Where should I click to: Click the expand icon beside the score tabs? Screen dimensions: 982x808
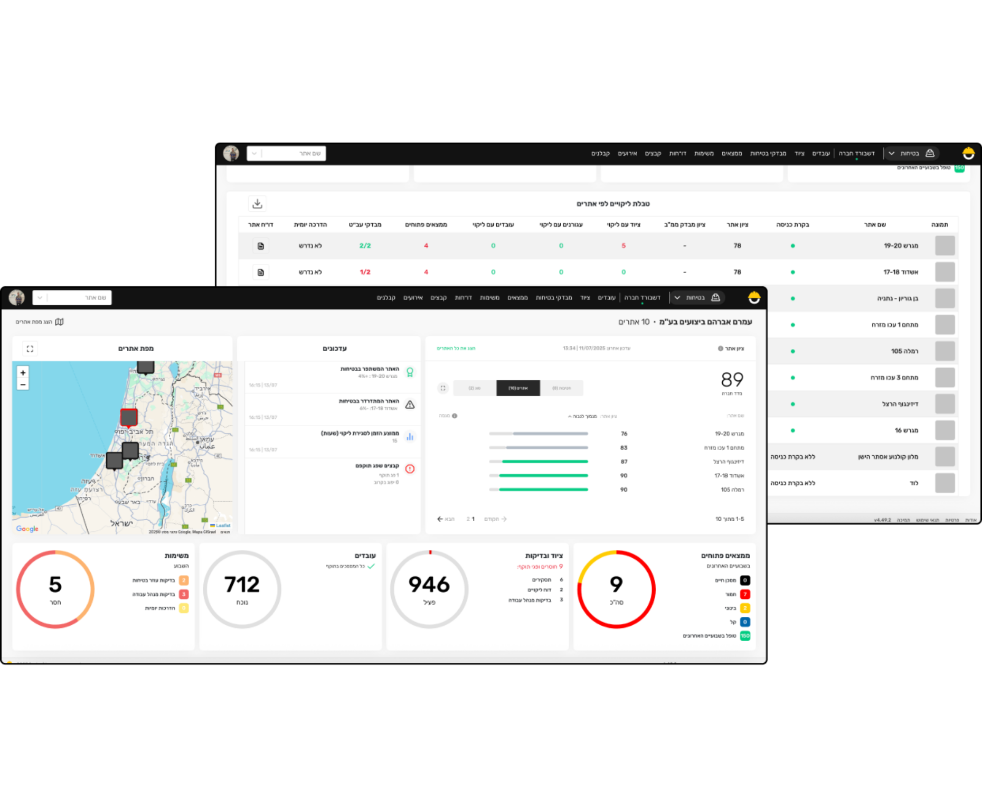coord(443,388)
